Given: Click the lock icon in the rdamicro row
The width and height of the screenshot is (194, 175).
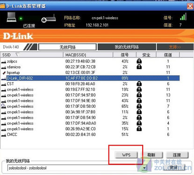Looking at the screenshot, I should pyautogui.click(x=139, y=67).
